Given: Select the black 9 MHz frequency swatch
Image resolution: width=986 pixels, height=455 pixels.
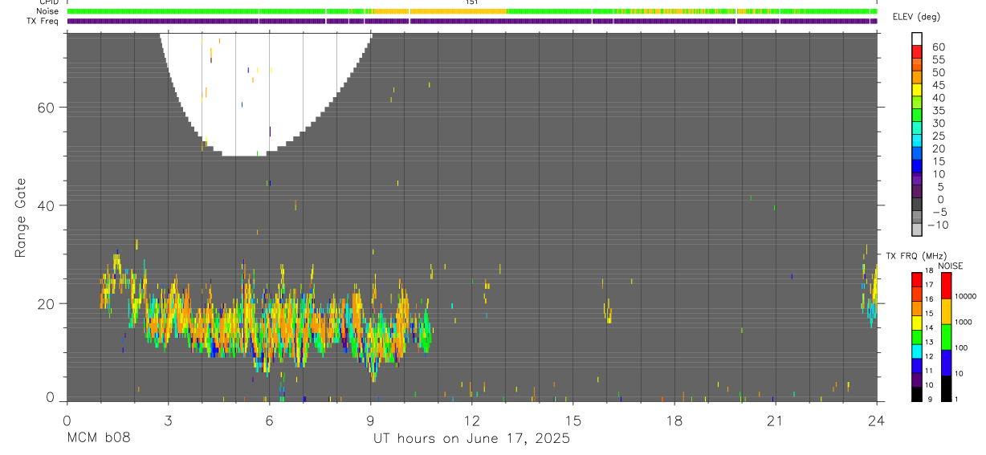Looking at the screenshot, I should [x=917, y=393].
